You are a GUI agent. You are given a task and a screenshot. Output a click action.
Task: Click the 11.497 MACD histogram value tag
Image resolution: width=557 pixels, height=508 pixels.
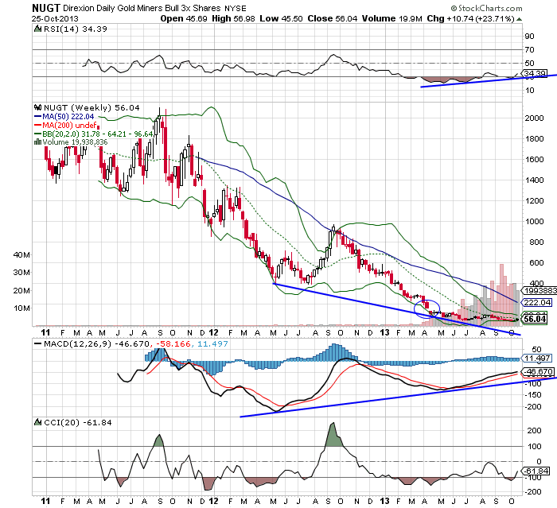tap(536, 359)
